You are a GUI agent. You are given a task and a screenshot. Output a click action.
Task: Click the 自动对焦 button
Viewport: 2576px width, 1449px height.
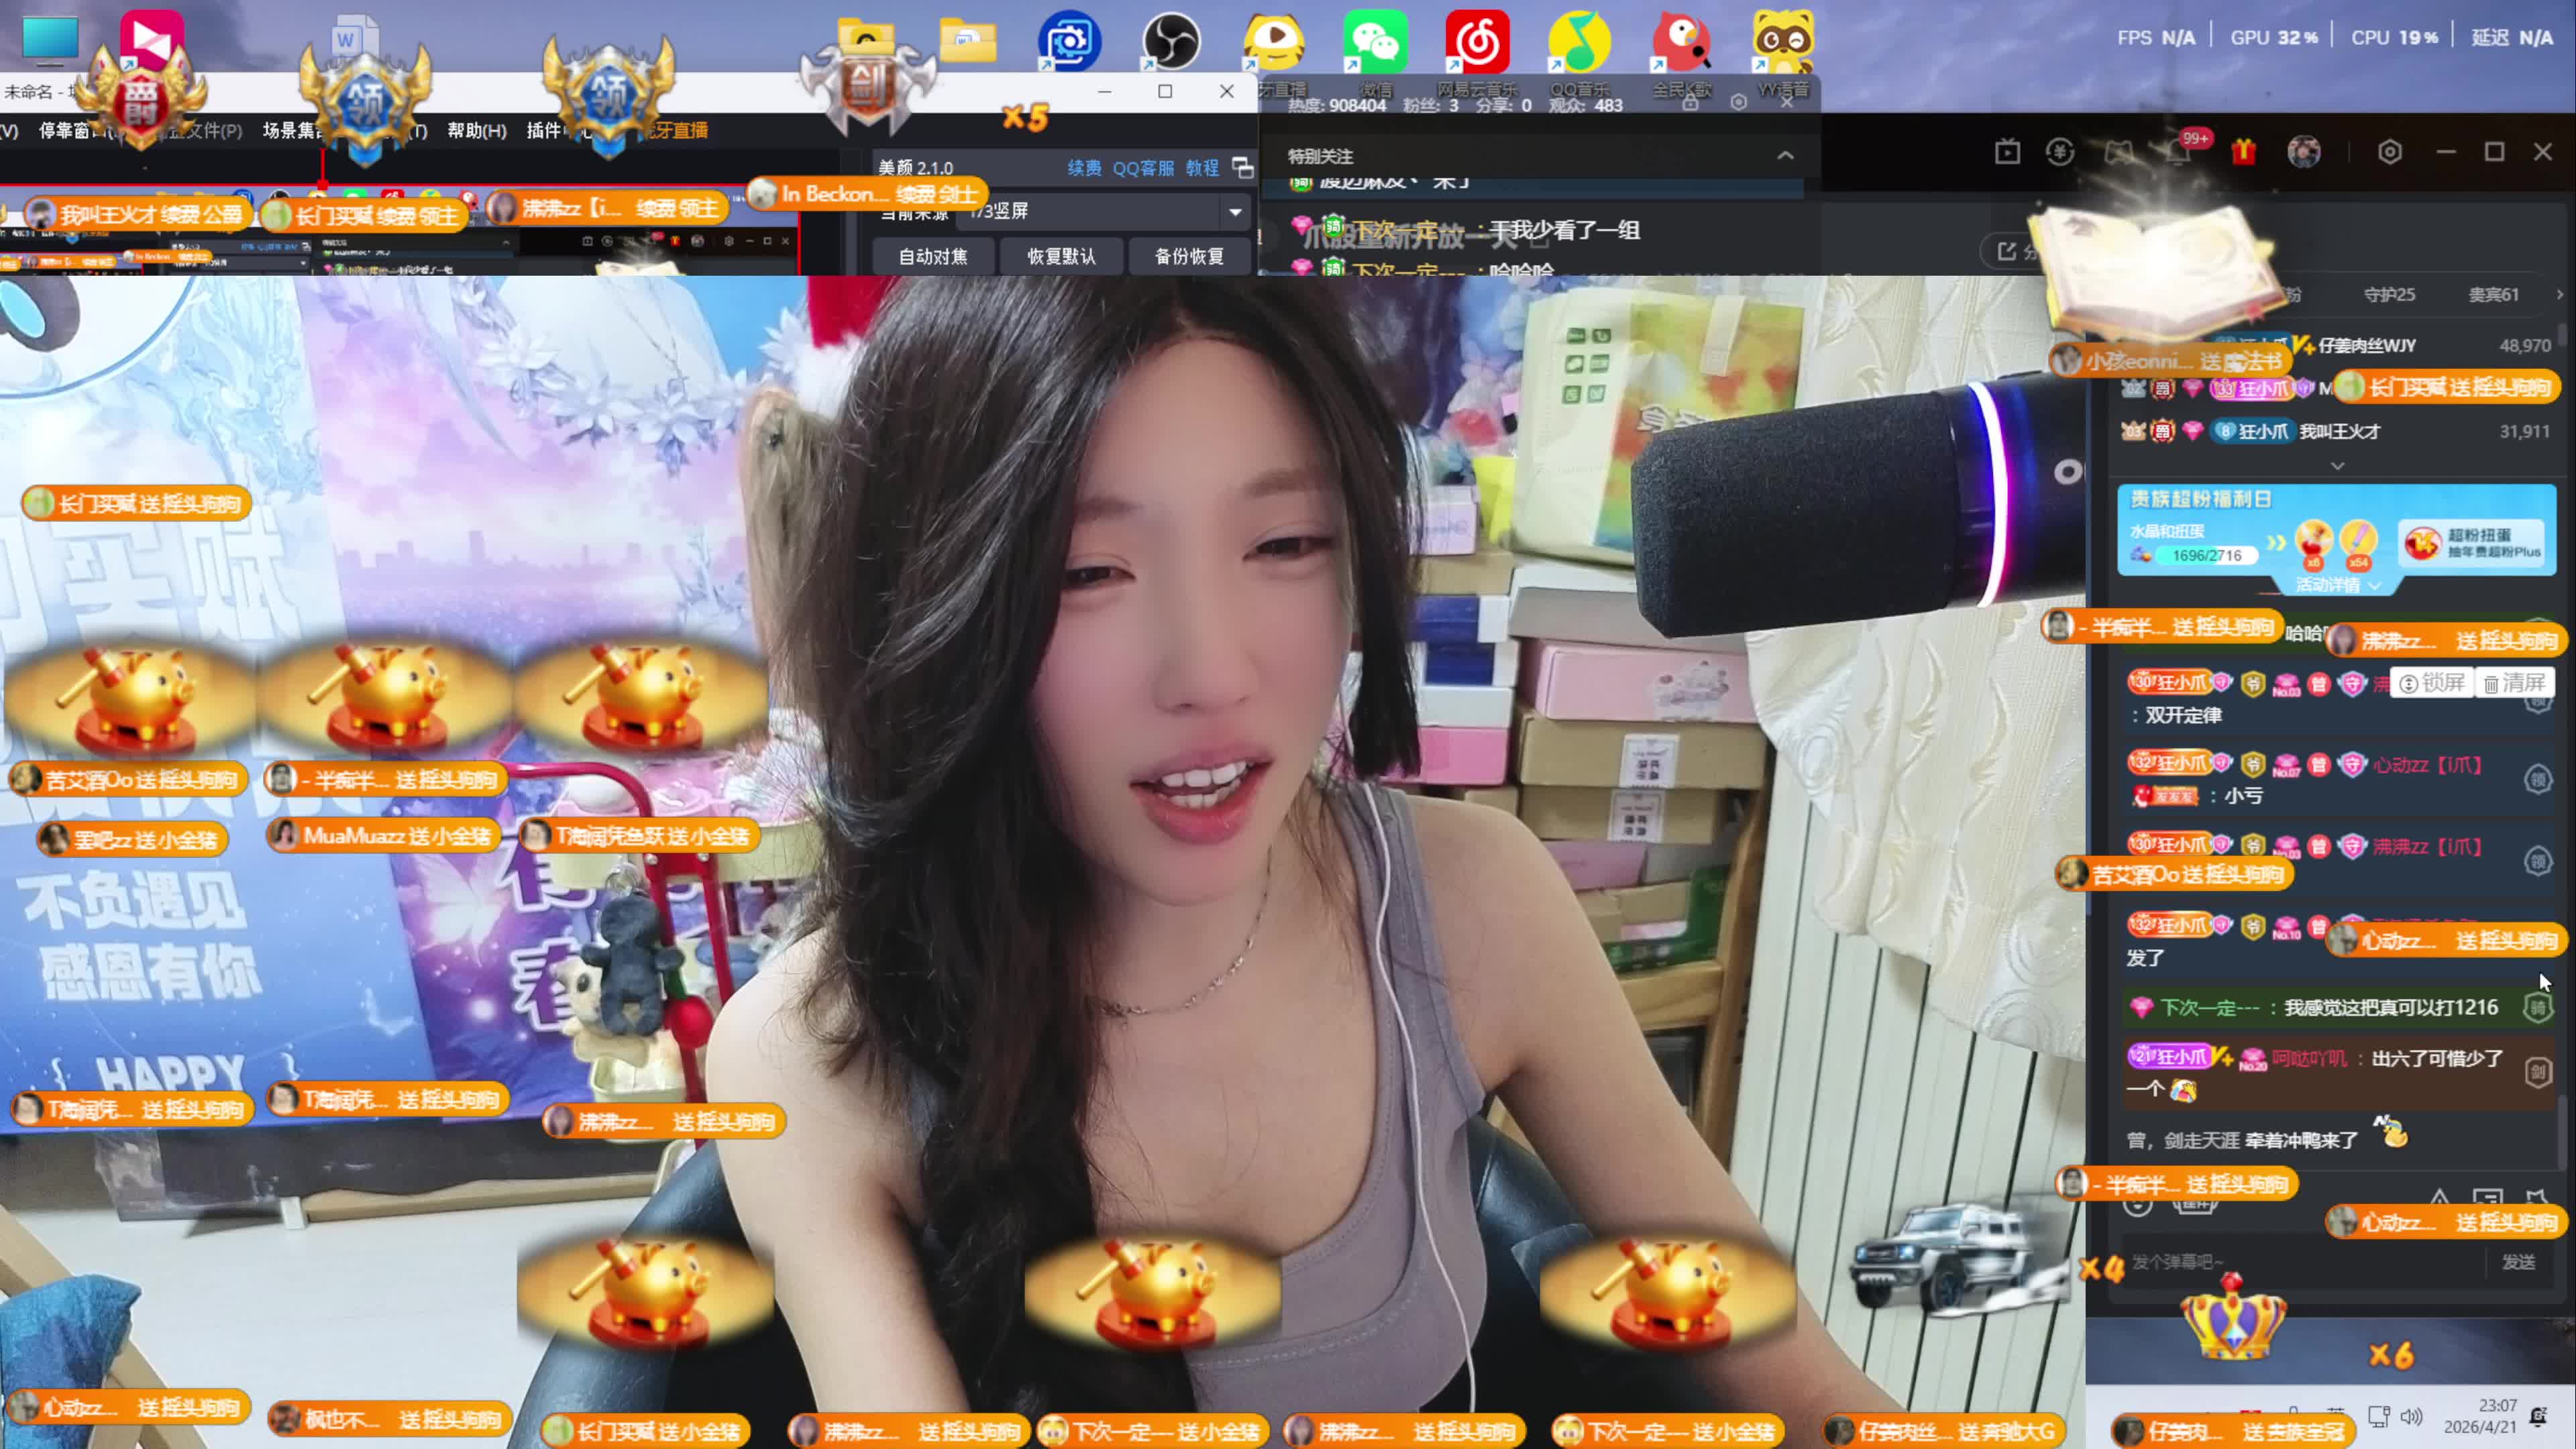click(x=932, y=257)
